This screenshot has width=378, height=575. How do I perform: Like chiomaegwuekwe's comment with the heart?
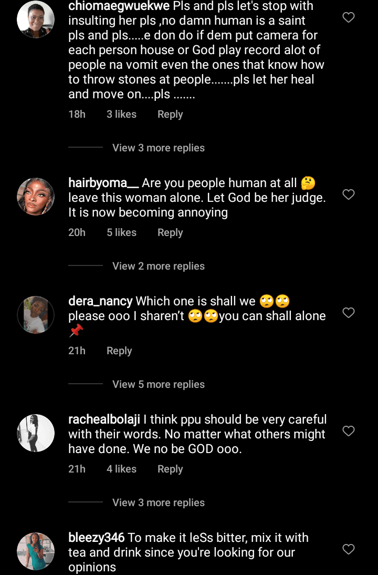348,17
